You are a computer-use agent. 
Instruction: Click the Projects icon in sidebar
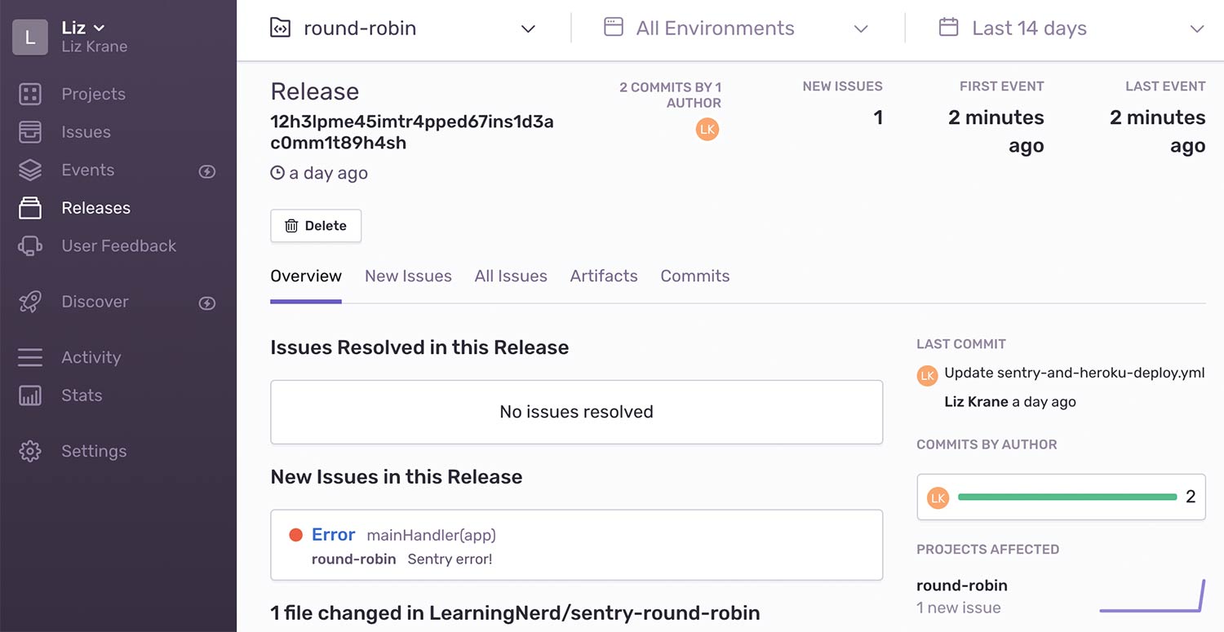tap(30, 94)
